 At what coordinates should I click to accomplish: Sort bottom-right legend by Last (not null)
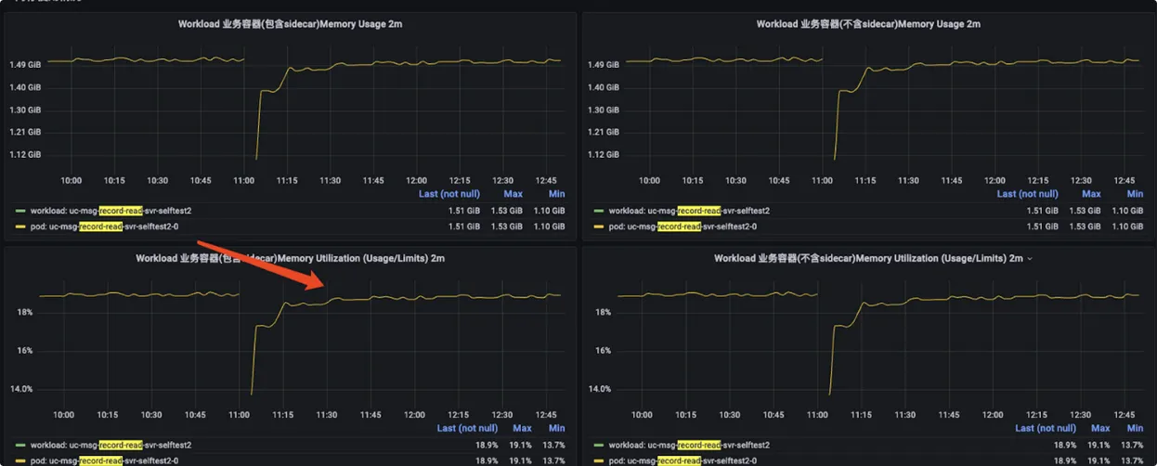[x=1046, y=428]
